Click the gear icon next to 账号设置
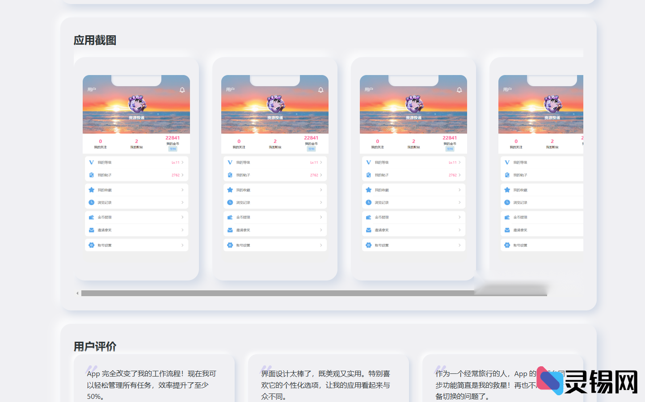This screenshot has height=402, width=645. point(91,245)
